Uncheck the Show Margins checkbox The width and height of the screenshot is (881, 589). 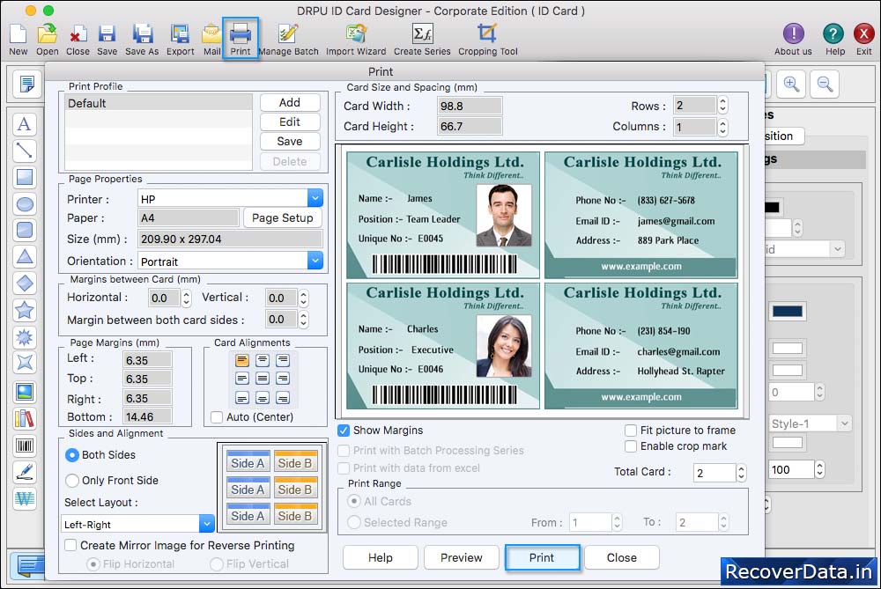coord(344,431)
